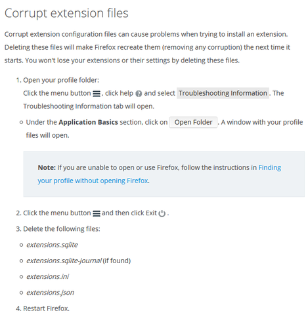The height and width of the screenshot is (315, 308).
Task: Click the hamburger menu icon in step 1
Action: click(97, 94)
